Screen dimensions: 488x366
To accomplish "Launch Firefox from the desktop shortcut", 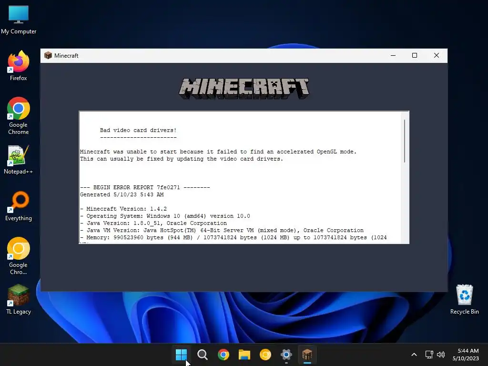I will 19,66.
